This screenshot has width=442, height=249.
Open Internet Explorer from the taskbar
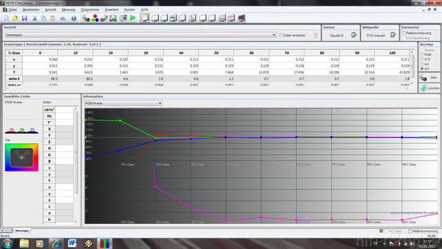(x=57, y=243)
